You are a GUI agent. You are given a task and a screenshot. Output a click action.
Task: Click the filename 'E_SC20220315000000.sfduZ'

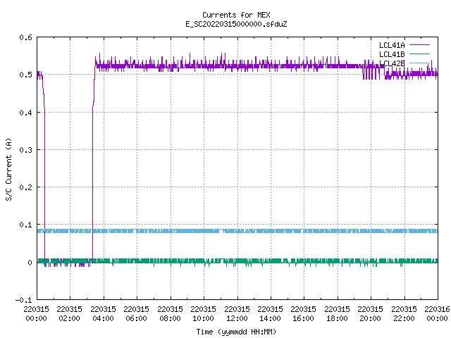pyautogui.click(x=236, y=24)
